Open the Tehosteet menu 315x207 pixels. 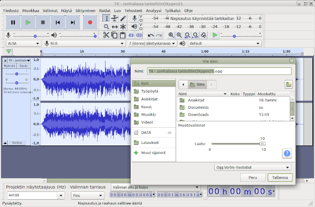133,11
